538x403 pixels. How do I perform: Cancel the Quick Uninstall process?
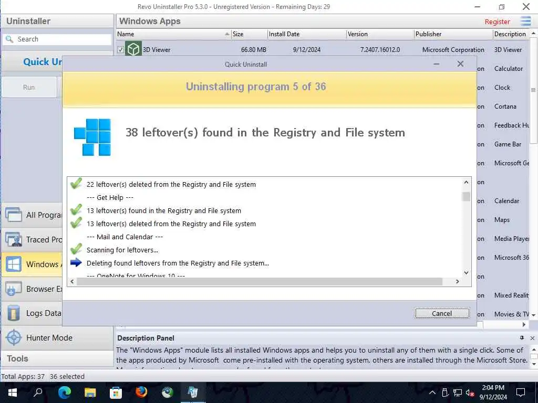[x=442, y=313]
